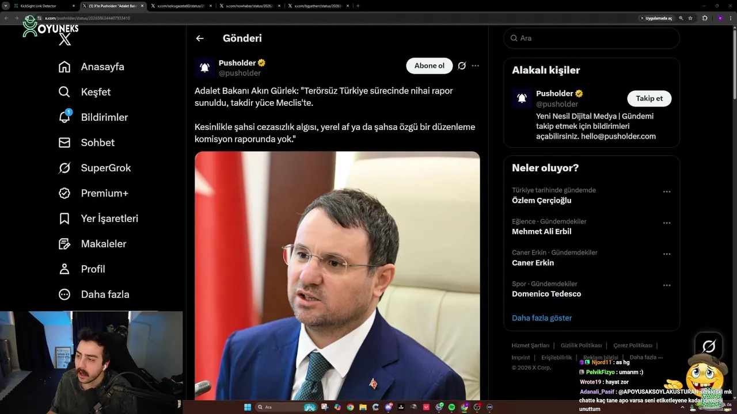The image size is (737, 414).
Task: Open a new browser tab
Action: point(358,6)
